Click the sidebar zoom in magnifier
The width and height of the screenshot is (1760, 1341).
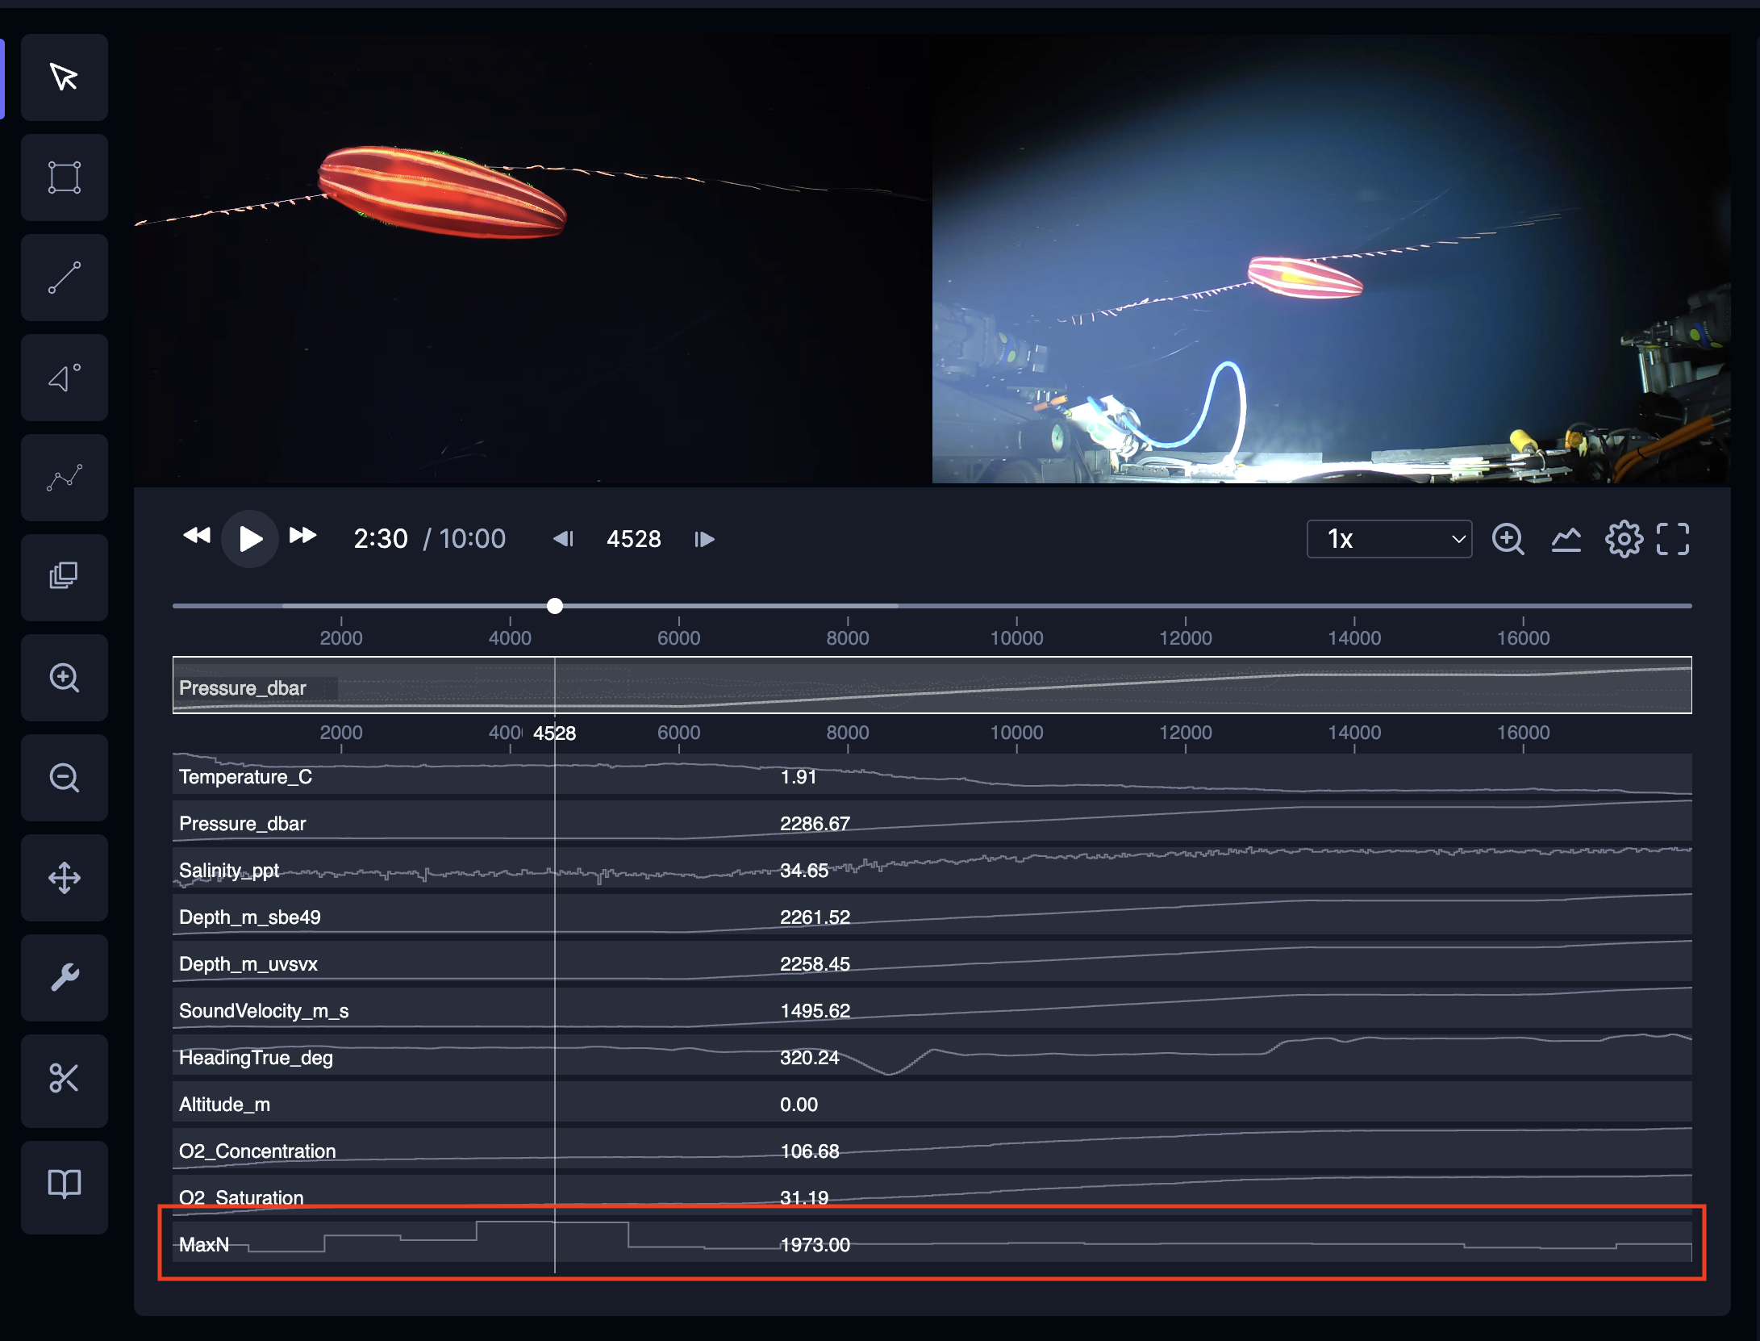point(65,678)
